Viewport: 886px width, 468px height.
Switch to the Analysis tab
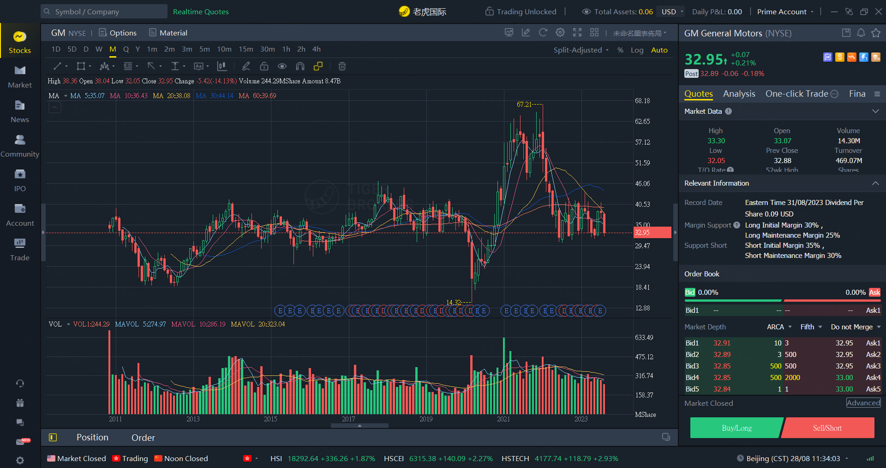coord(739,94)
